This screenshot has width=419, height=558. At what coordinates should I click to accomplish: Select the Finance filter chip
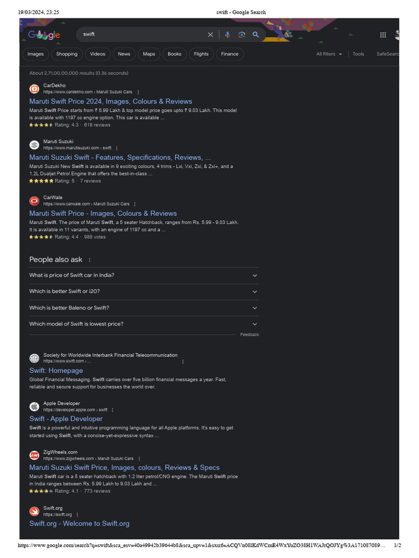point(230,54)
